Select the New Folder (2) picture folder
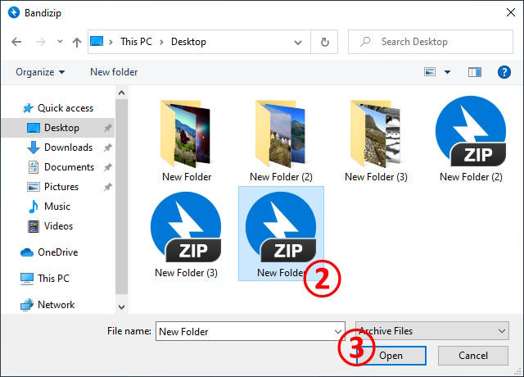 (281, 137)
